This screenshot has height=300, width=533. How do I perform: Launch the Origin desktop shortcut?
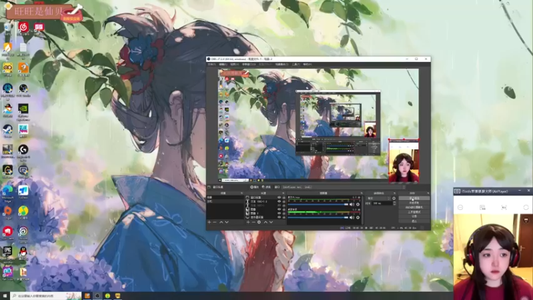coord(7,212)
